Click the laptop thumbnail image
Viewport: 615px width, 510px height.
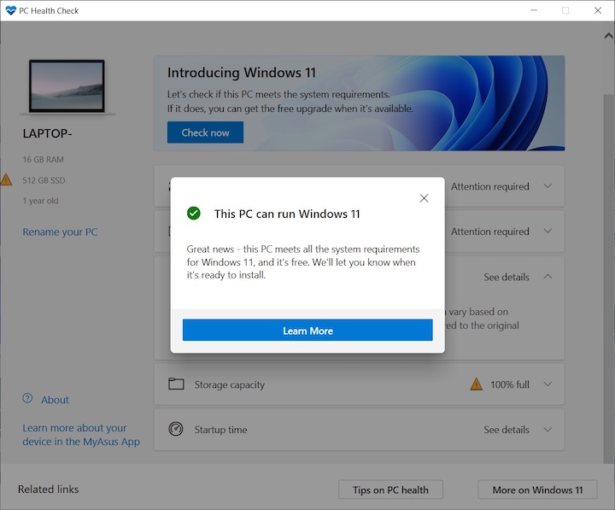(67, 86)
